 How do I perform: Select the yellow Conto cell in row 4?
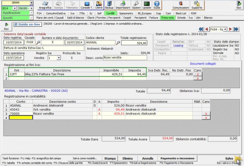[x=21, y=118]
